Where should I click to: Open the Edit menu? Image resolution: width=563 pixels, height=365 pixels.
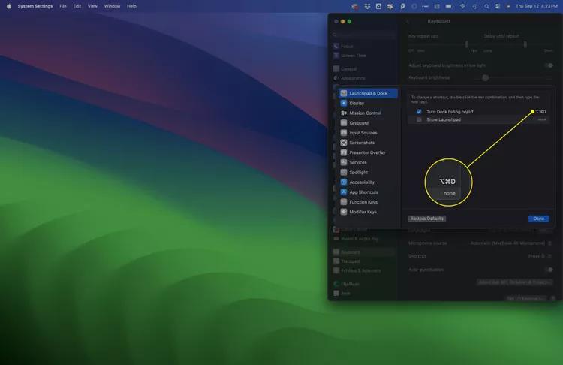[x=77, y=6]
